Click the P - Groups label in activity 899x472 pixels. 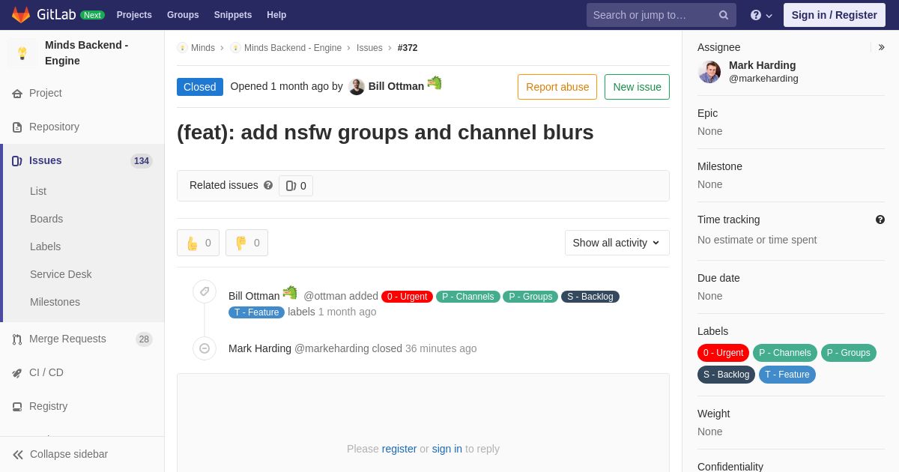[530, 297]
